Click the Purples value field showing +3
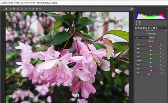Image resolution: width=168 pixels, height=103 pixels. 161,68
